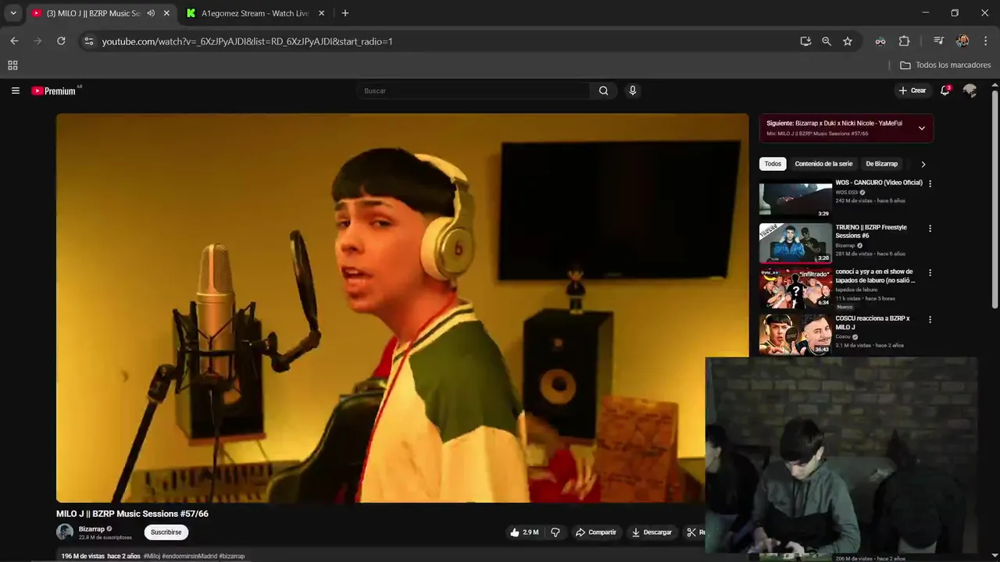Image resolution: width=1000 pixels, height=562 pixels.
Task: Click the #Miloj hashtag
Action: [x=152, y=557]
